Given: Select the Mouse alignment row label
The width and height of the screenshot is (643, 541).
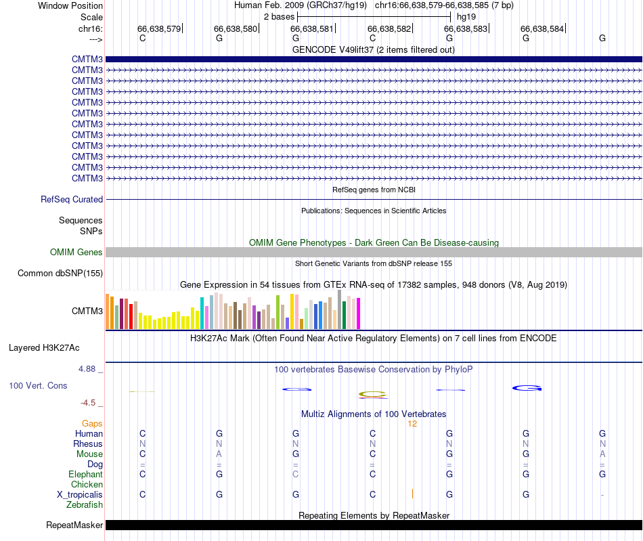Looking at the screenshot, I should pos(89,454).
